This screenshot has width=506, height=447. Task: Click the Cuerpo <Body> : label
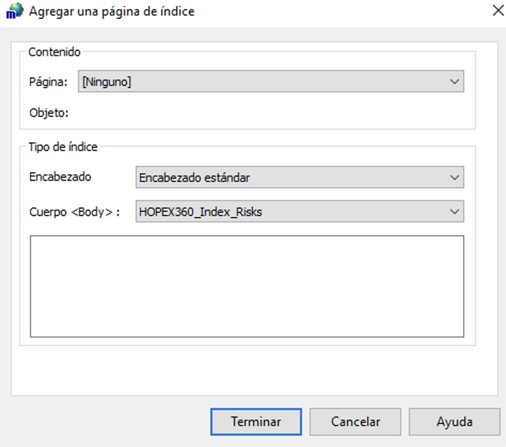click(x=75, y=212)
